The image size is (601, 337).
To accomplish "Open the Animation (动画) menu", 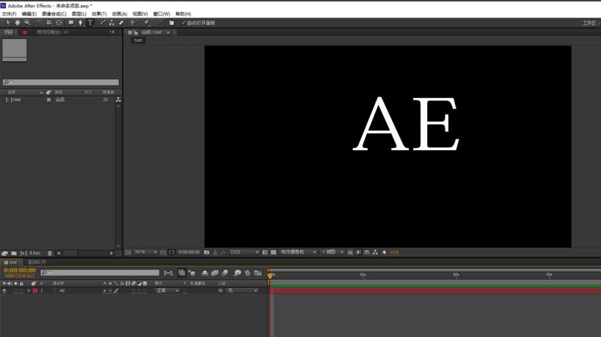I will 119,14.
